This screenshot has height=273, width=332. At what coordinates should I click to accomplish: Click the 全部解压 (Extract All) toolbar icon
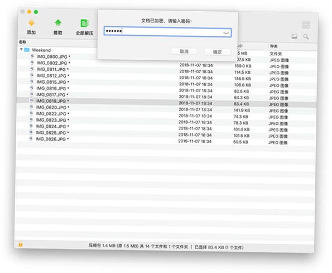click(x=84, y=23)
